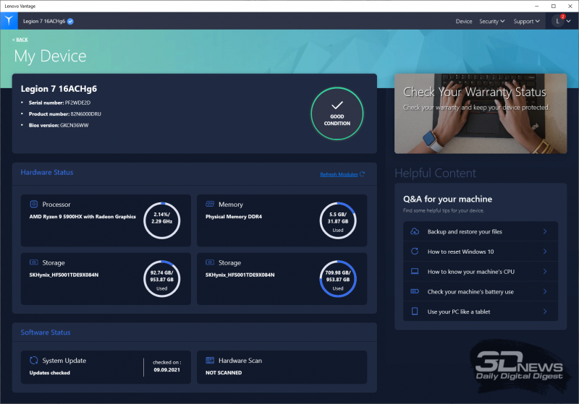Click the Legion Y logo home icon
This screenshot has width=579, height=404.
click(x=9, y=21)
